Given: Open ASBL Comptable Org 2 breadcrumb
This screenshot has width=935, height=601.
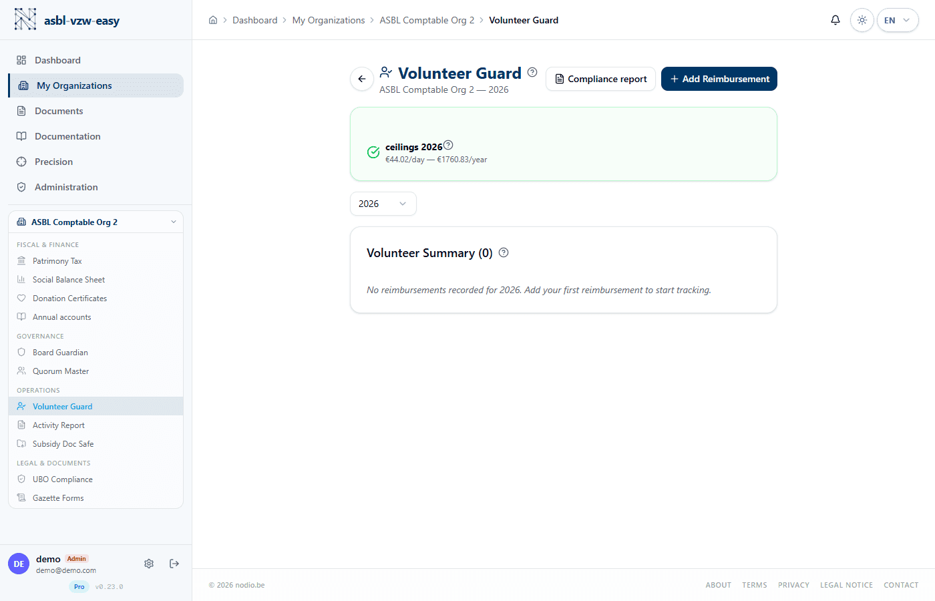Looking at the screenshot, I should coord(427,20).
